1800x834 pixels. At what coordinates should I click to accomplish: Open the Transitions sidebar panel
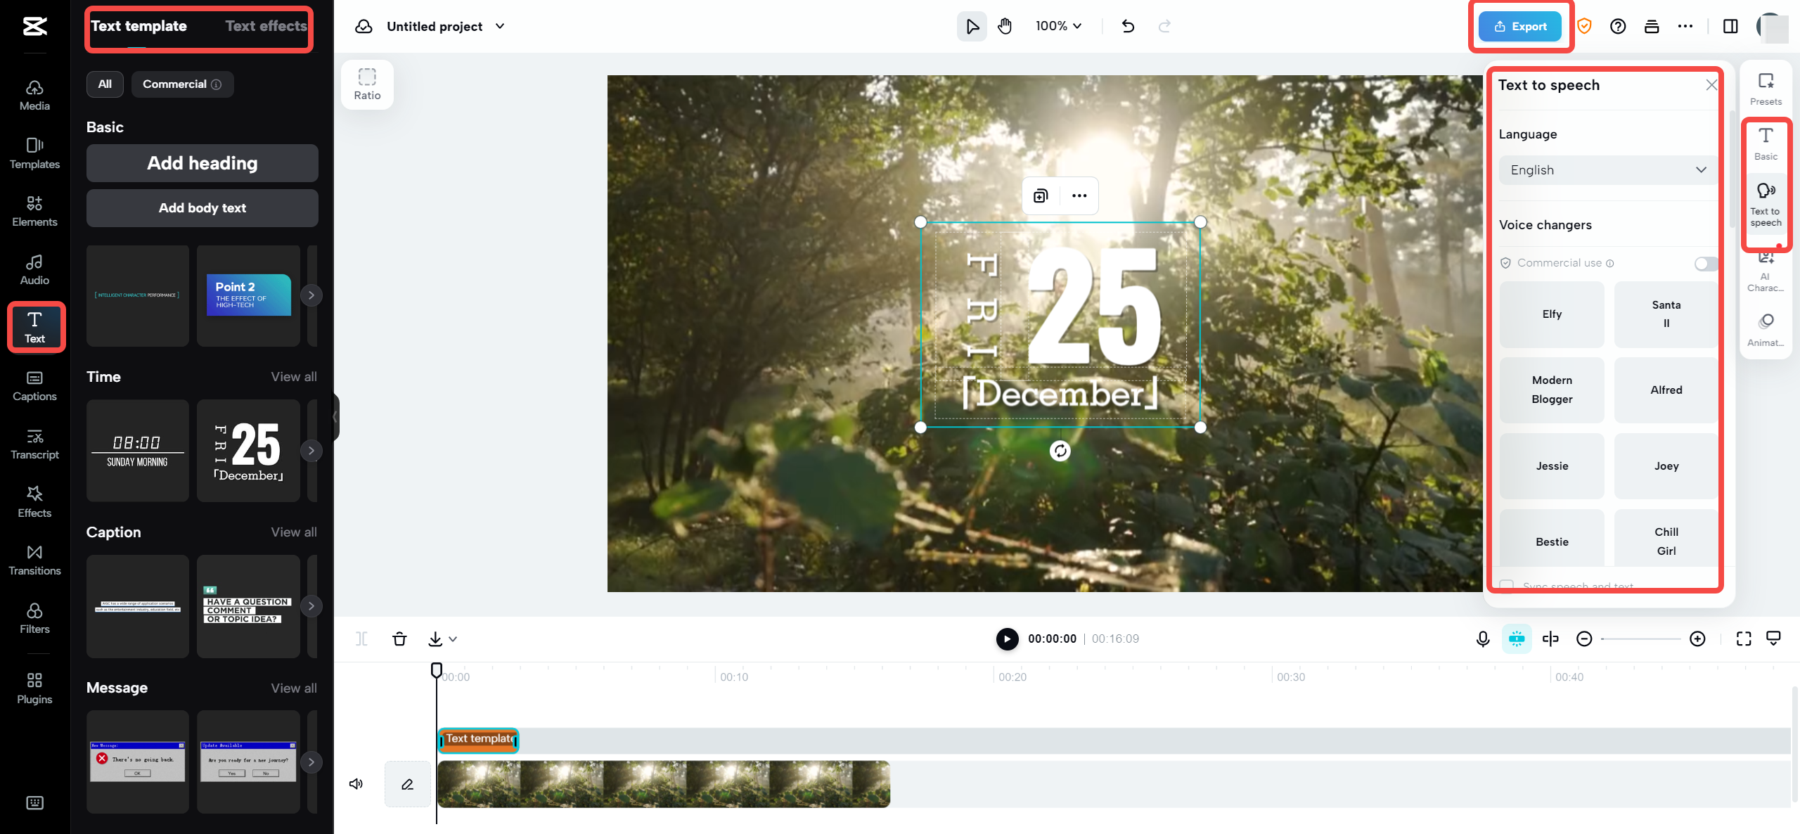pos(34,559)
